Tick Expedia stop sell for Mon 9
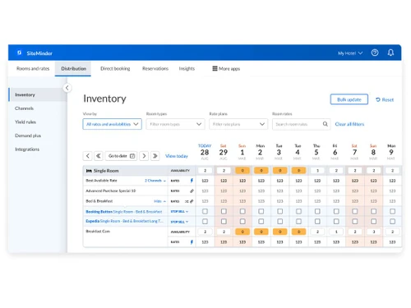Image resolution: width=411 pixels, height=308 pixels. tap(392, 221)
